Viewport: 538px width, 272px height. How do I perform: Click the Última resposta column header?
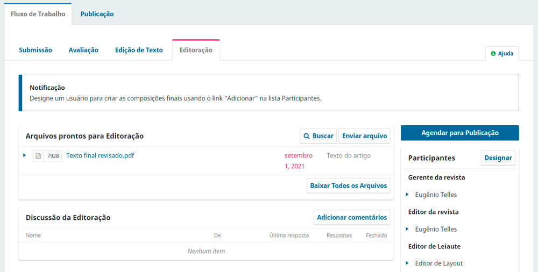click(289, 235)
